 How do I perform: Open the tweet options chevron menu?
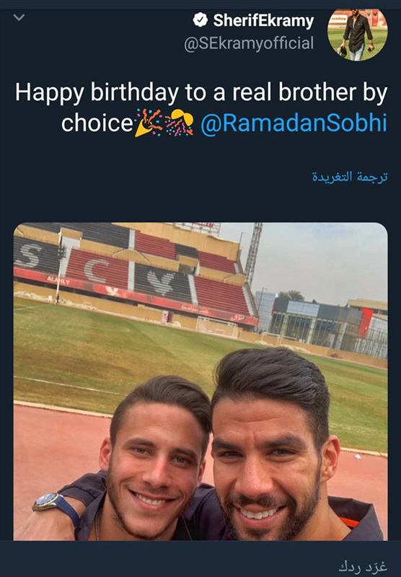[19, 17]
